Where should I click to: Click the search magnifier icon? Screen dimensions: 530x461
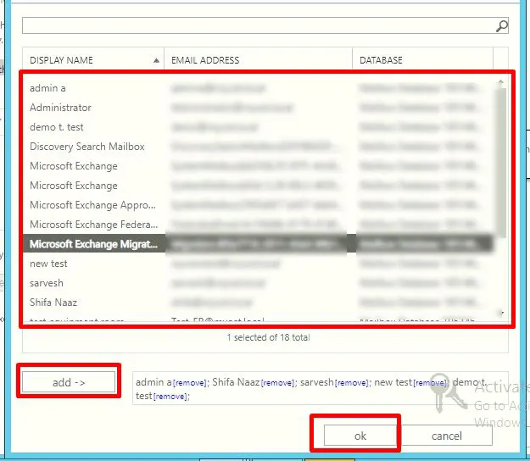[502, 26]
